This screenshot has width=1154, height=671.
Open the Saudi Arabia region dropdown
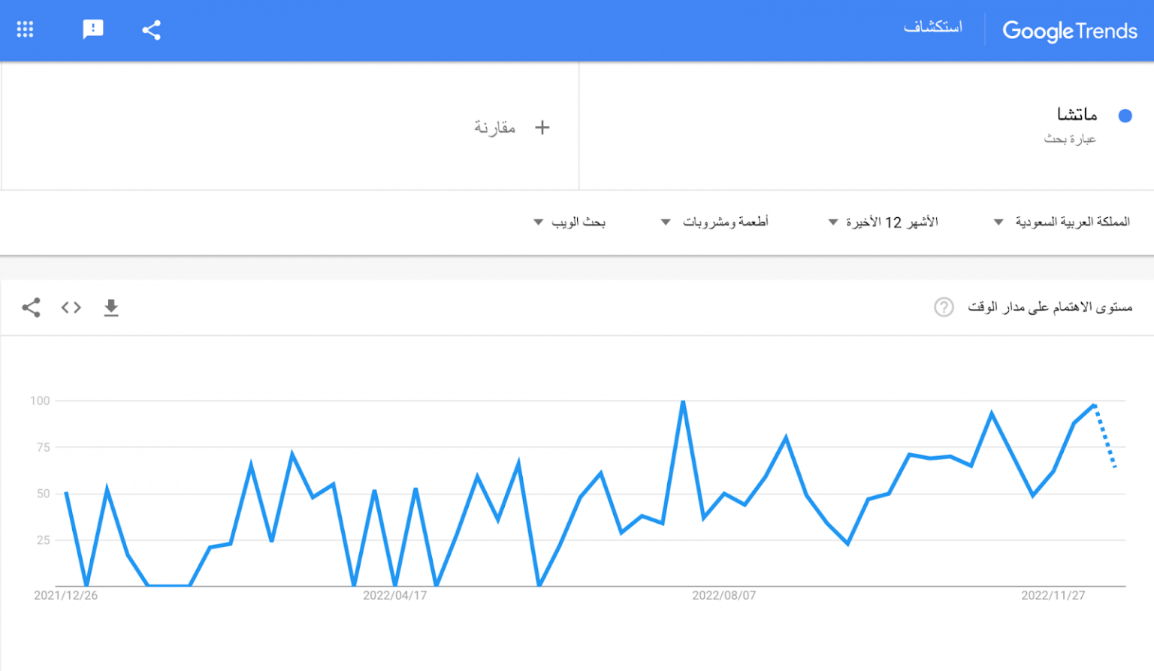pos(1062,222)
